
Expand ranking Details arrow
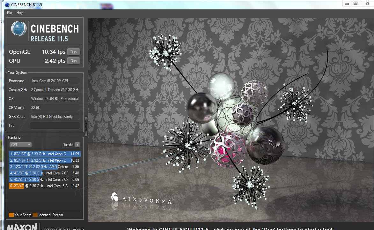[x=77, y=145]
